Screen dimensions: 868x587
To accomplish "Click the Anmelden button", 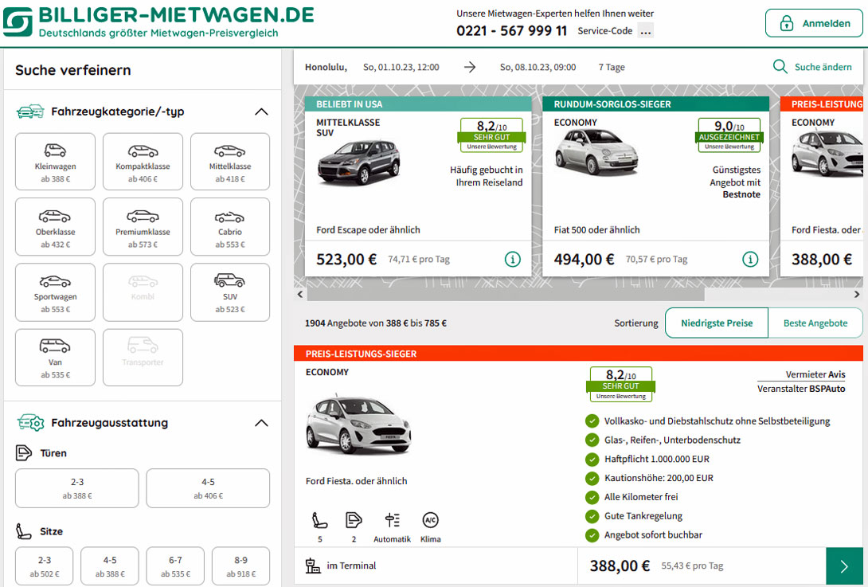I will (x=814, y=23).
